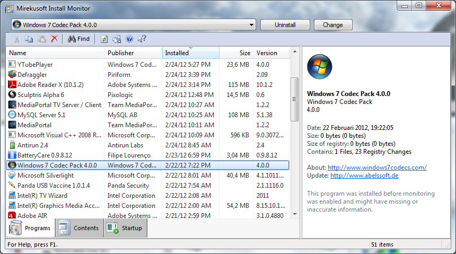Maximize the Install Monitor window
The image size is (456, 254).
(419, 5)
